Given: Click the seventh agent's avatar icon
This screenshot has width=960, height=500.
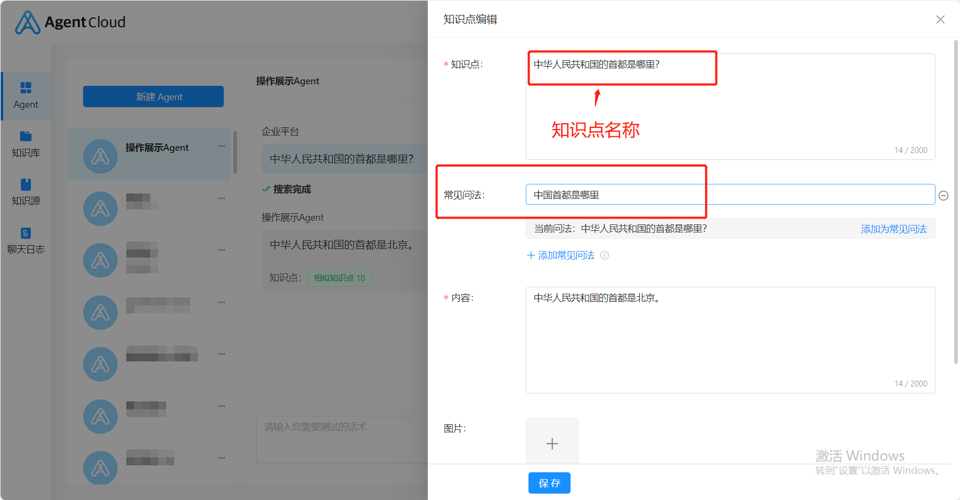Looking at the screenshot, I should coord(100,467).
